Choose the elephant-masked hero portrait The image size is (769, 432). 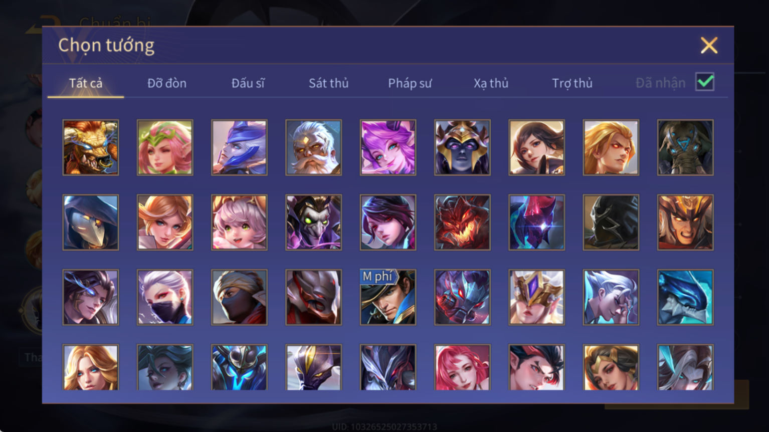pyautogui.click(x=685, y=147)
